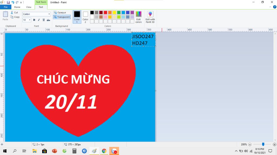Open Zalo from the taskbar
Viewport: 277px width, 155px height.
point(114,151)
